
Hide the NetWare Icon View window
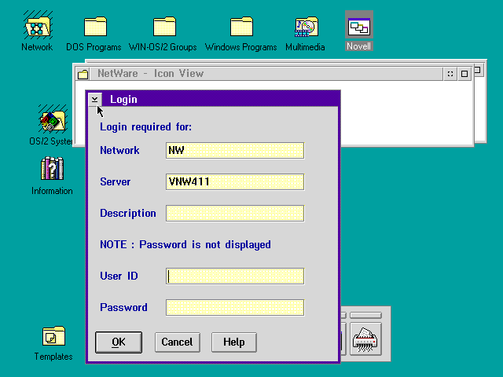(450, 74)
